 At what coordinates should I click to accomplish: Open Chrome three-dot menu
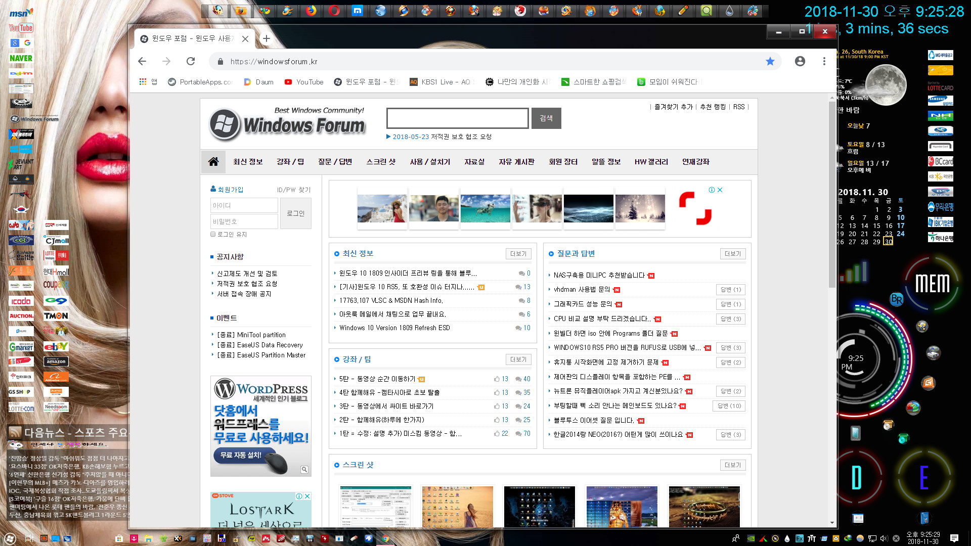pos(824,61)
